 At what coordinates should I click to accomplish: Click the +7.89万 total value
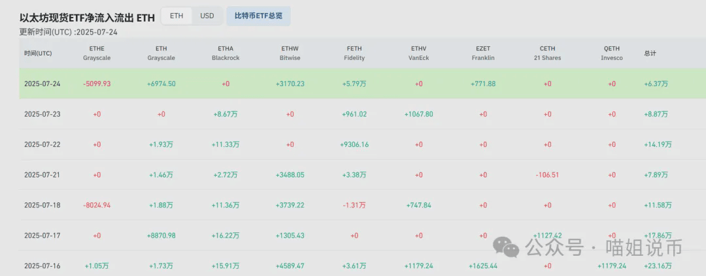pos(656,175)
